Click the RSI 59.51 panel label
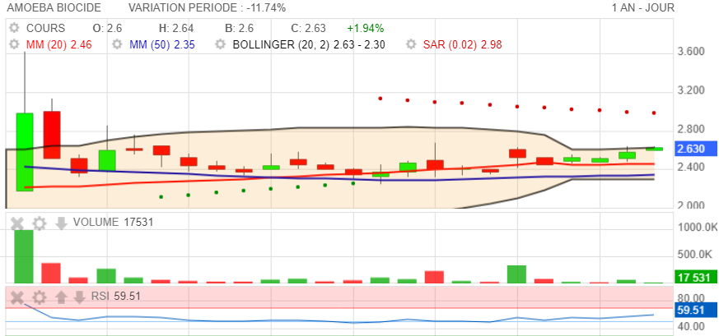Viewport: 719px width, 336px height. 116,297
